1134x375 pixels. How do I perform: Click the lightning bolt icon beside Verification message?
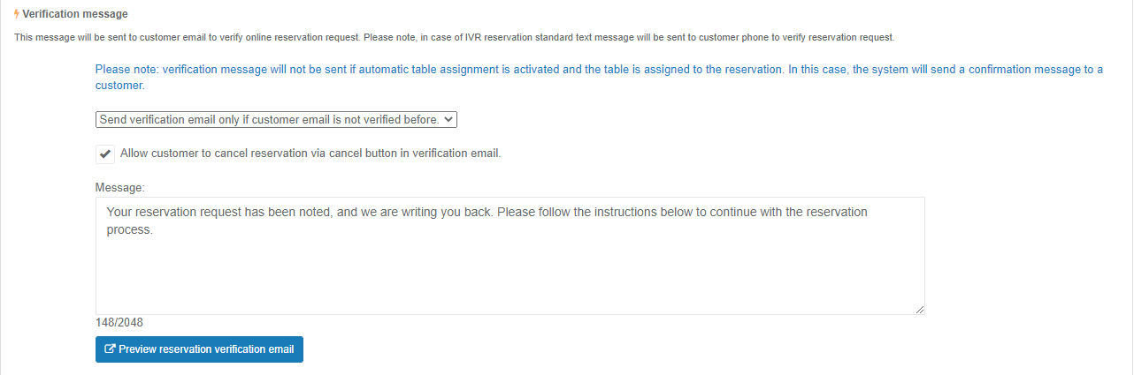[x=17, y=14]
